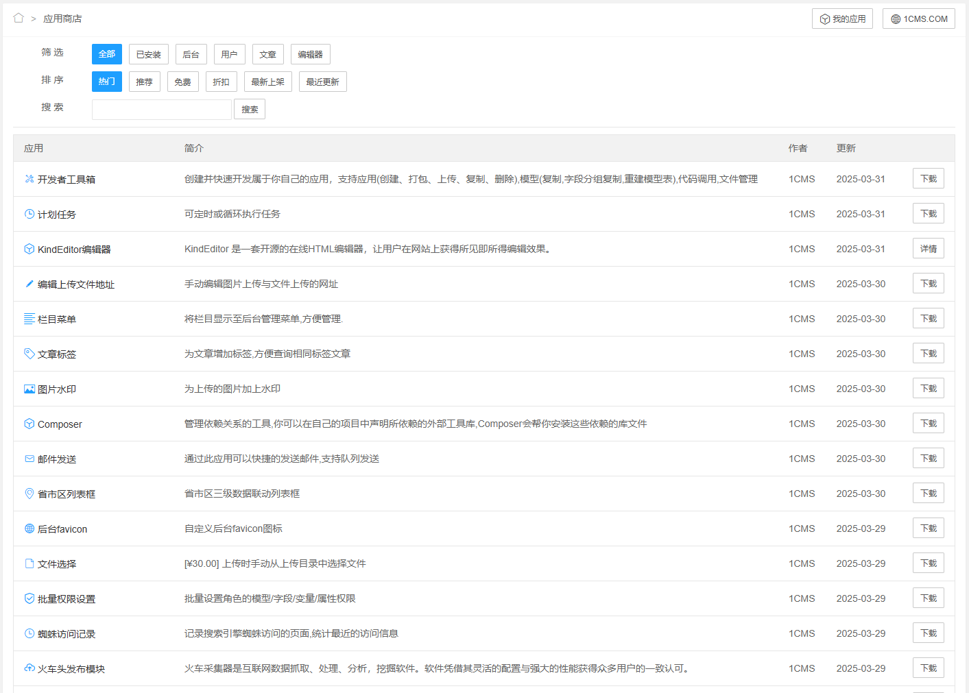Click the 简介 column header
The image size is (969, 693).
pos(194,148)
